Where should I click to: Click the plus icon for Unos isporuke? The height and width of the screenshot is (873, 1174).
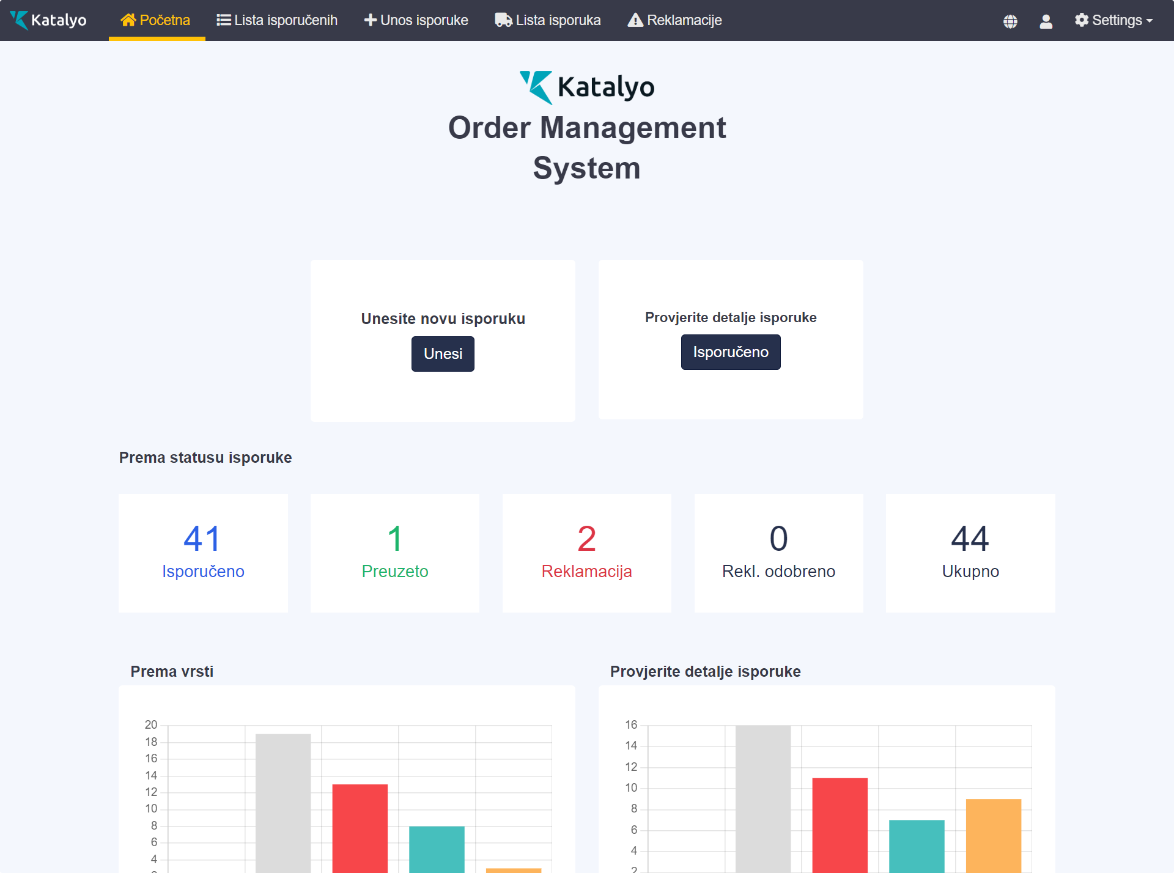pos(370,20)
